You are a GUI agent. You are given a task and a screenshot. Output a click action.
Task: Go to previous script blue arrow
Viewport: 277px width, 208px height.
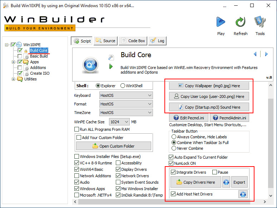[x=255, y=54]
